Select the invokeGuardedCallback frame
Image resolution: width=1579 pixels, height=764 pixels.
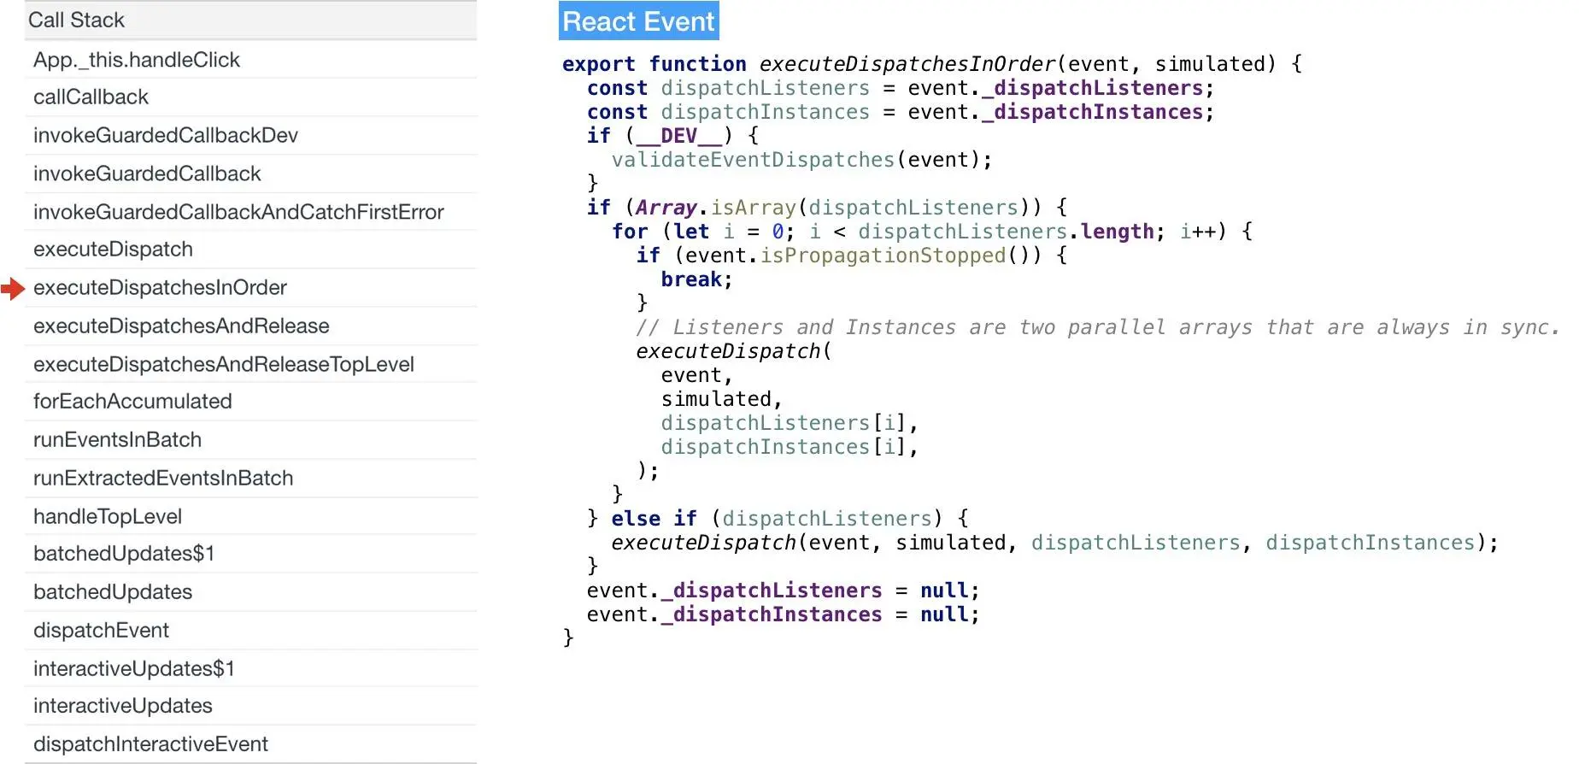pyautogui.click(x=250, y=174)
